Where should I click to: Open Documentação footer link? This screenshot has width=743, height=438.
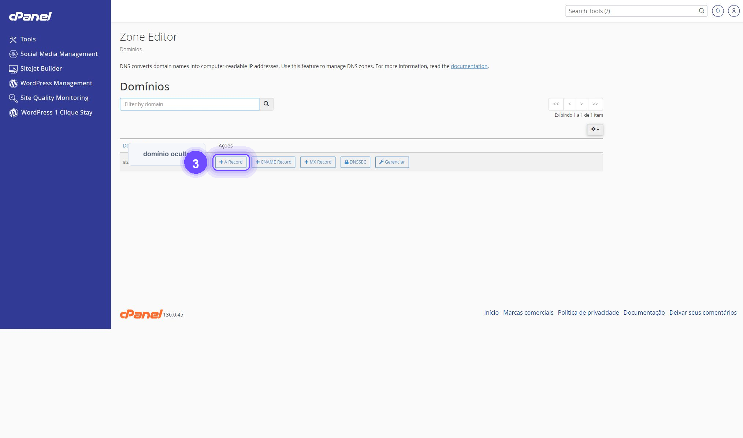click(x=644, y=312)
